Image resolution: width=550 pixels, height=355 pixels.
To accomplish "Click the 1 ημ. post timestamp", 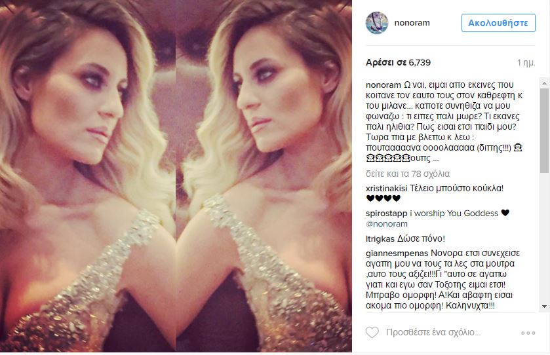I will [x=526, y=63].
